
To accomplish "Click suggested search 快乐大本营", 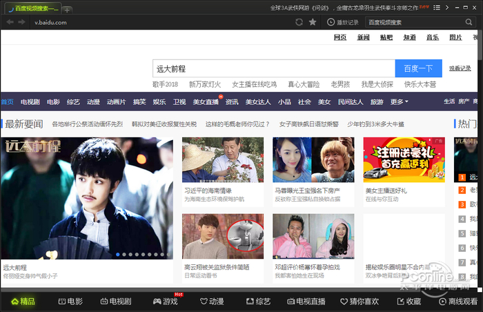I will 420,84.
